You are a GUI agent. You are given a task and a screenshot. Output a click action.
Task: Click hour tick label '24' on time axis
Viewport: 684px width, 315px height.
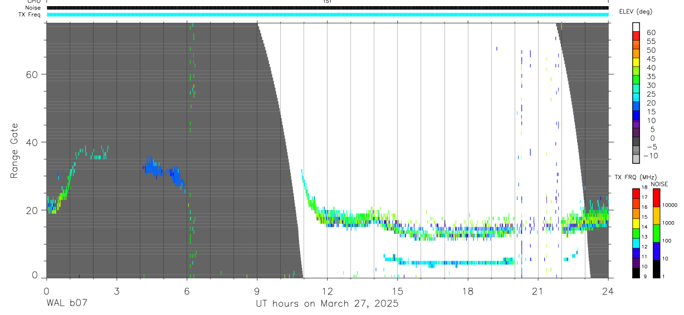(x=608, y=291)
